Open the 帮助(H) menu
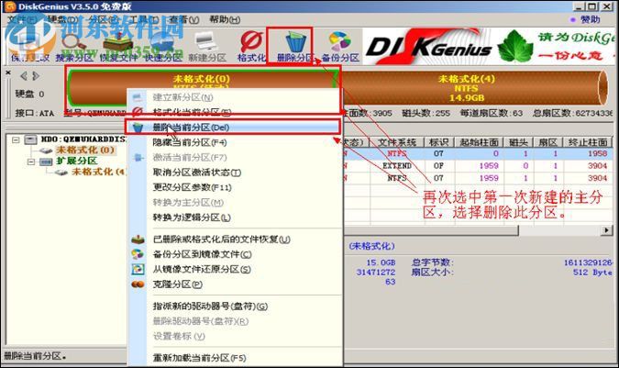 pos(225,19)
